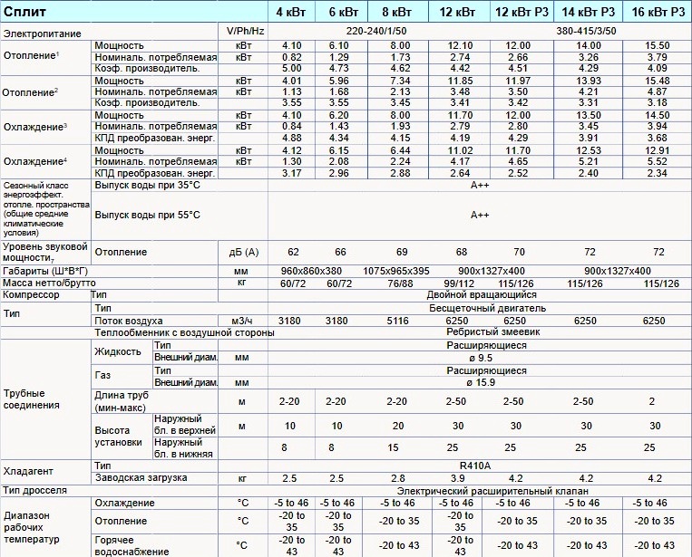The image size is (692, 557).
Task: Click 'Наружный бл. в нижняя' label
Action: pyautogui.click(x=183, y=448)
